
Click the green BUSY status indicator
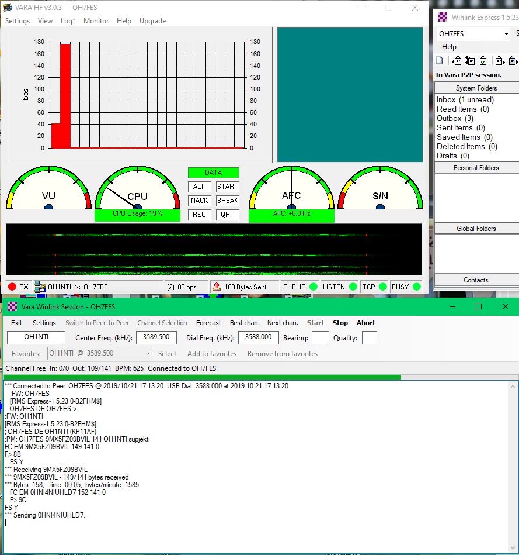pos(417,287)
